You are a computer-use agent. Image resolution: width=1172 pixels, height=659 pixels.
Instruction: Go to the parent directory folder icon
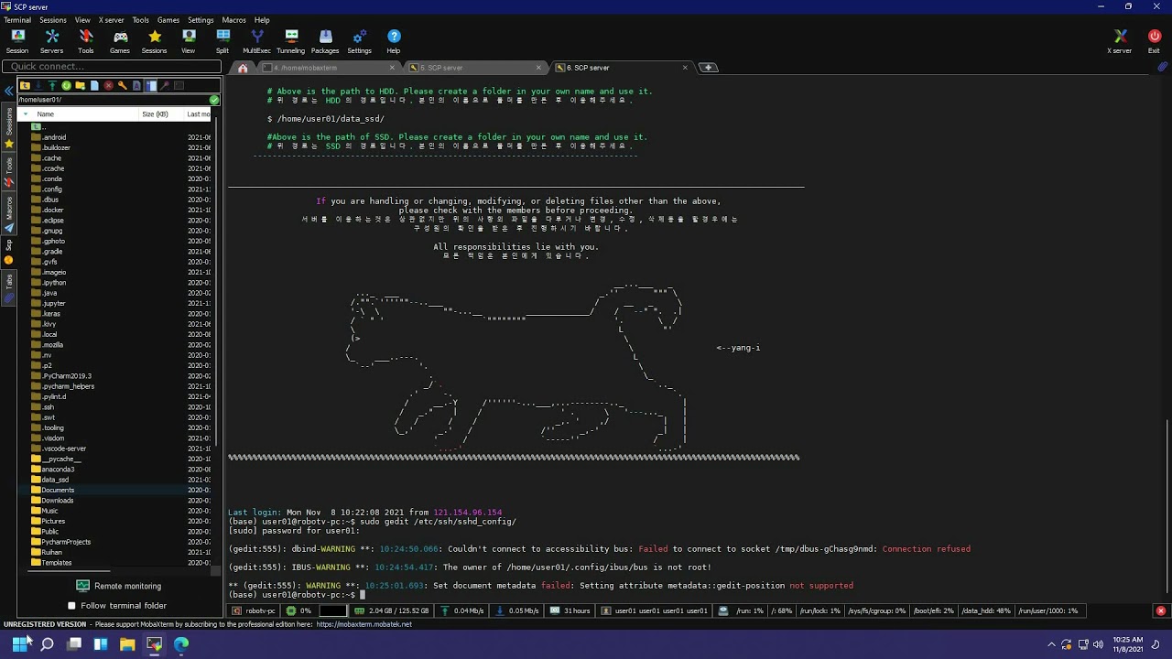pyautogui.click(x=25, y=85)
